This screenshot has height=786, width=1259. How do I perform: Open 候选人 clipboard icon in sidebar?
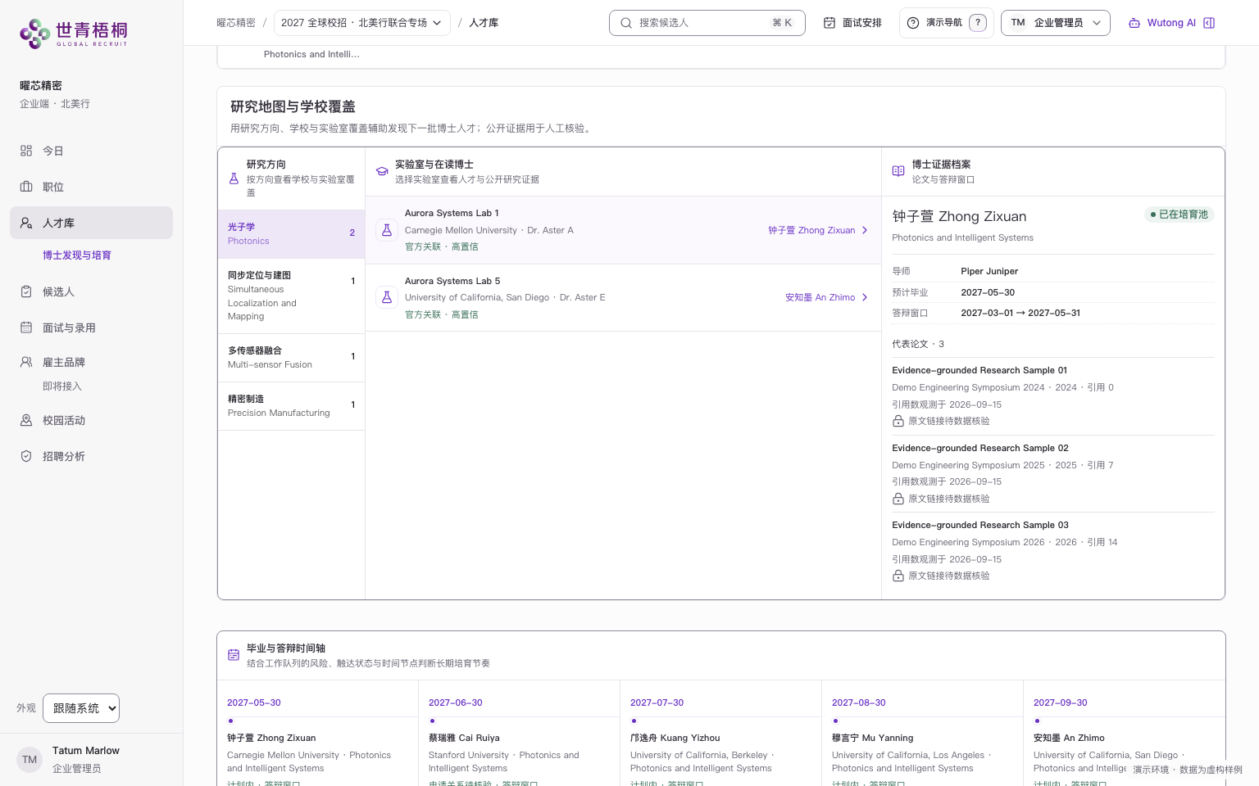pyautogui.click(x=26, y=291)
